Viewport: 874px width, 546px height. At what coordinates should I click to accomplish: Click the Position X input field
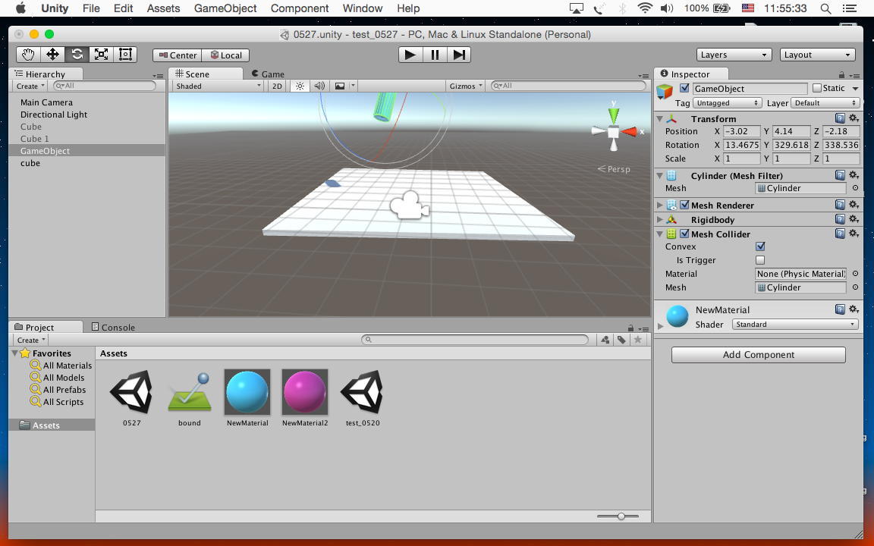(741, 131)
